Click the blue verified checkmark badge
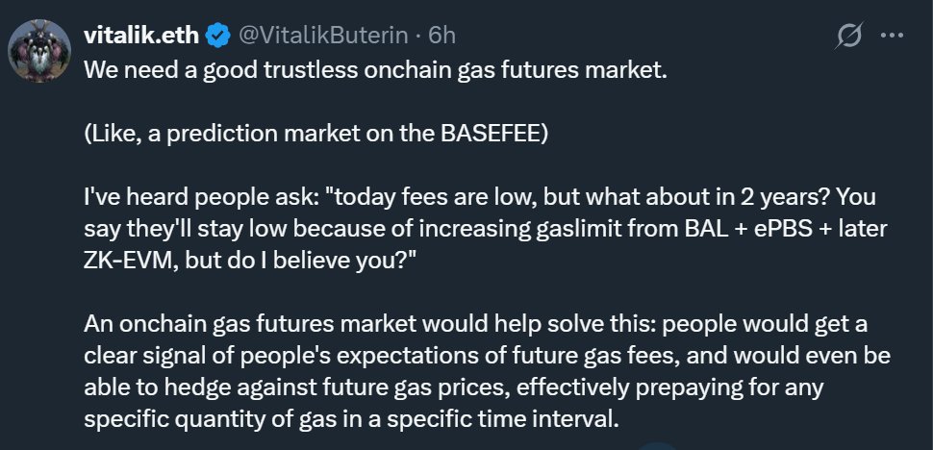This screenshot has width=933, height=450. 218,36
